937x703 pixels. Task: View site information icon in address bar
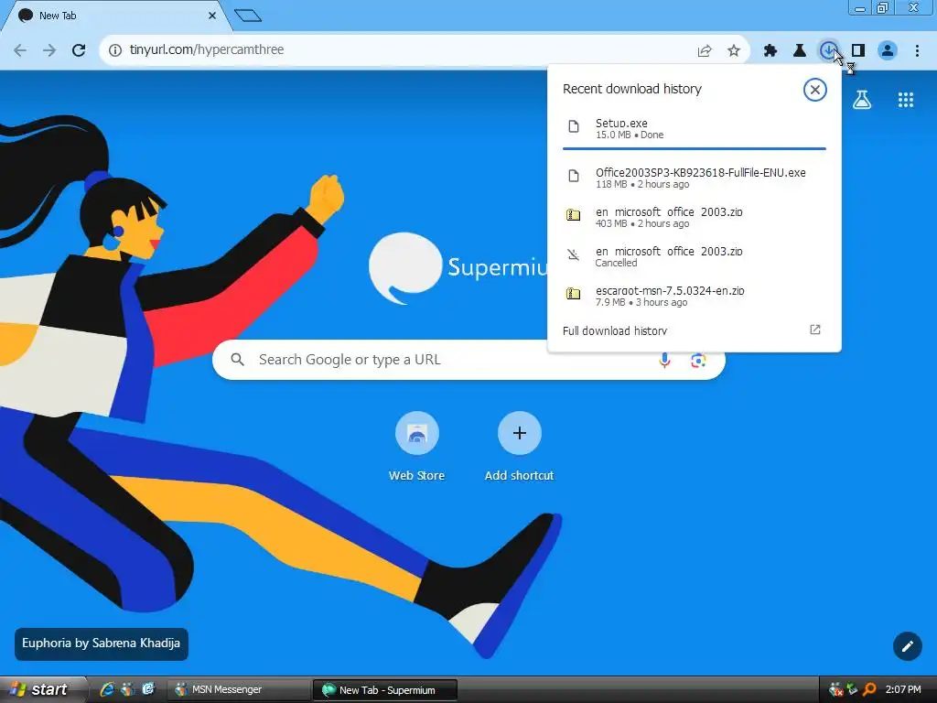pos(114,50)
